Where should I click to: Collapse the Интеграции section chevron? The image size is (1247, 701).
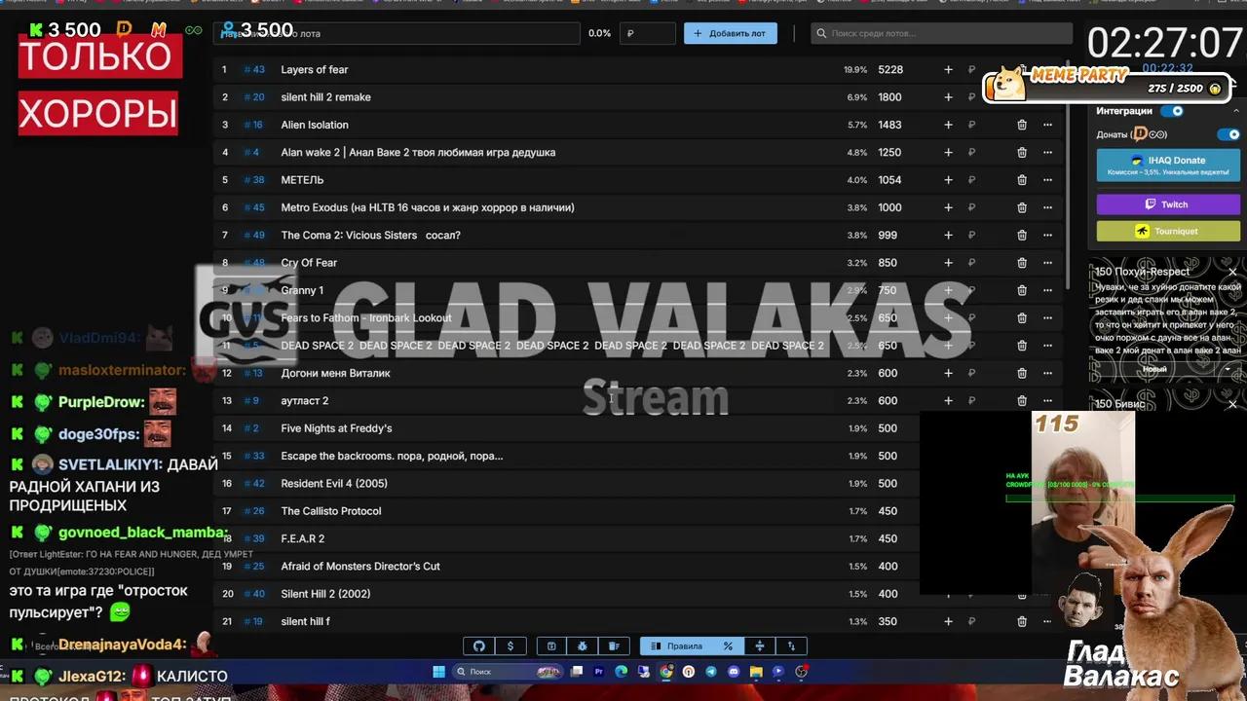point(1236,111)
